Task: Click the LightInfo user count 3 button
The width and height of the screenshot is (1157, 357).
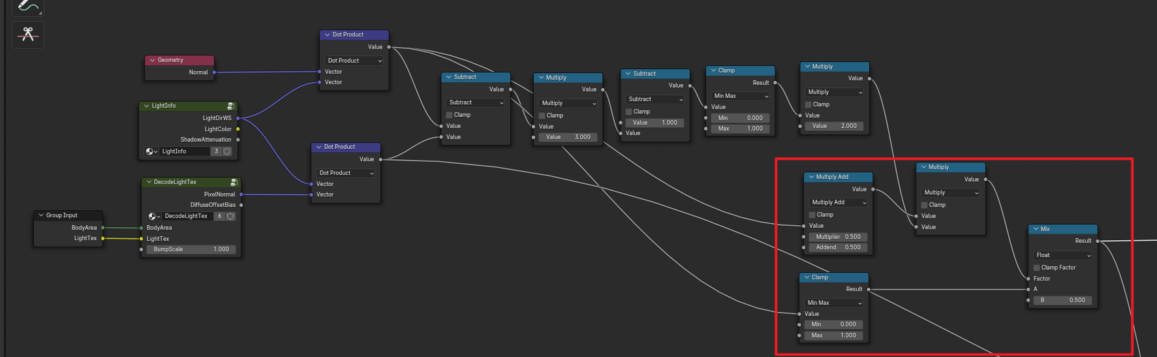Action: pos(216,151)
